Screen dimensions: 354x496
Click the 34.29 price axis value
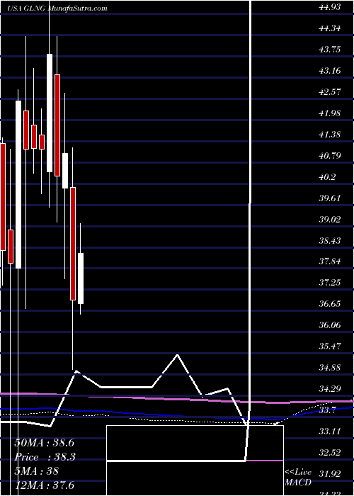330,390
